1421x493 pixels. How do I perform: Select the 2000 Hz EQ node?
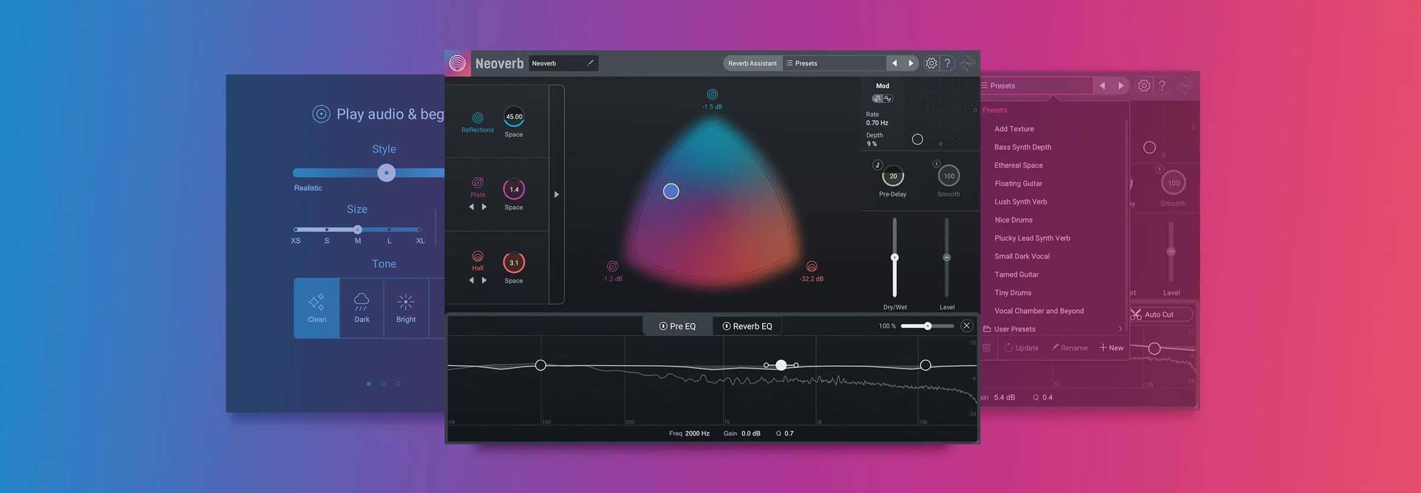tap(781, 365)
